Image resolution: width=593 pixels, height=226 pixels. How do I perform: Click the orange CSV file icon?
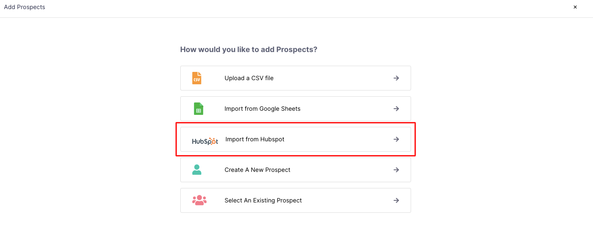tap(197, 78)
